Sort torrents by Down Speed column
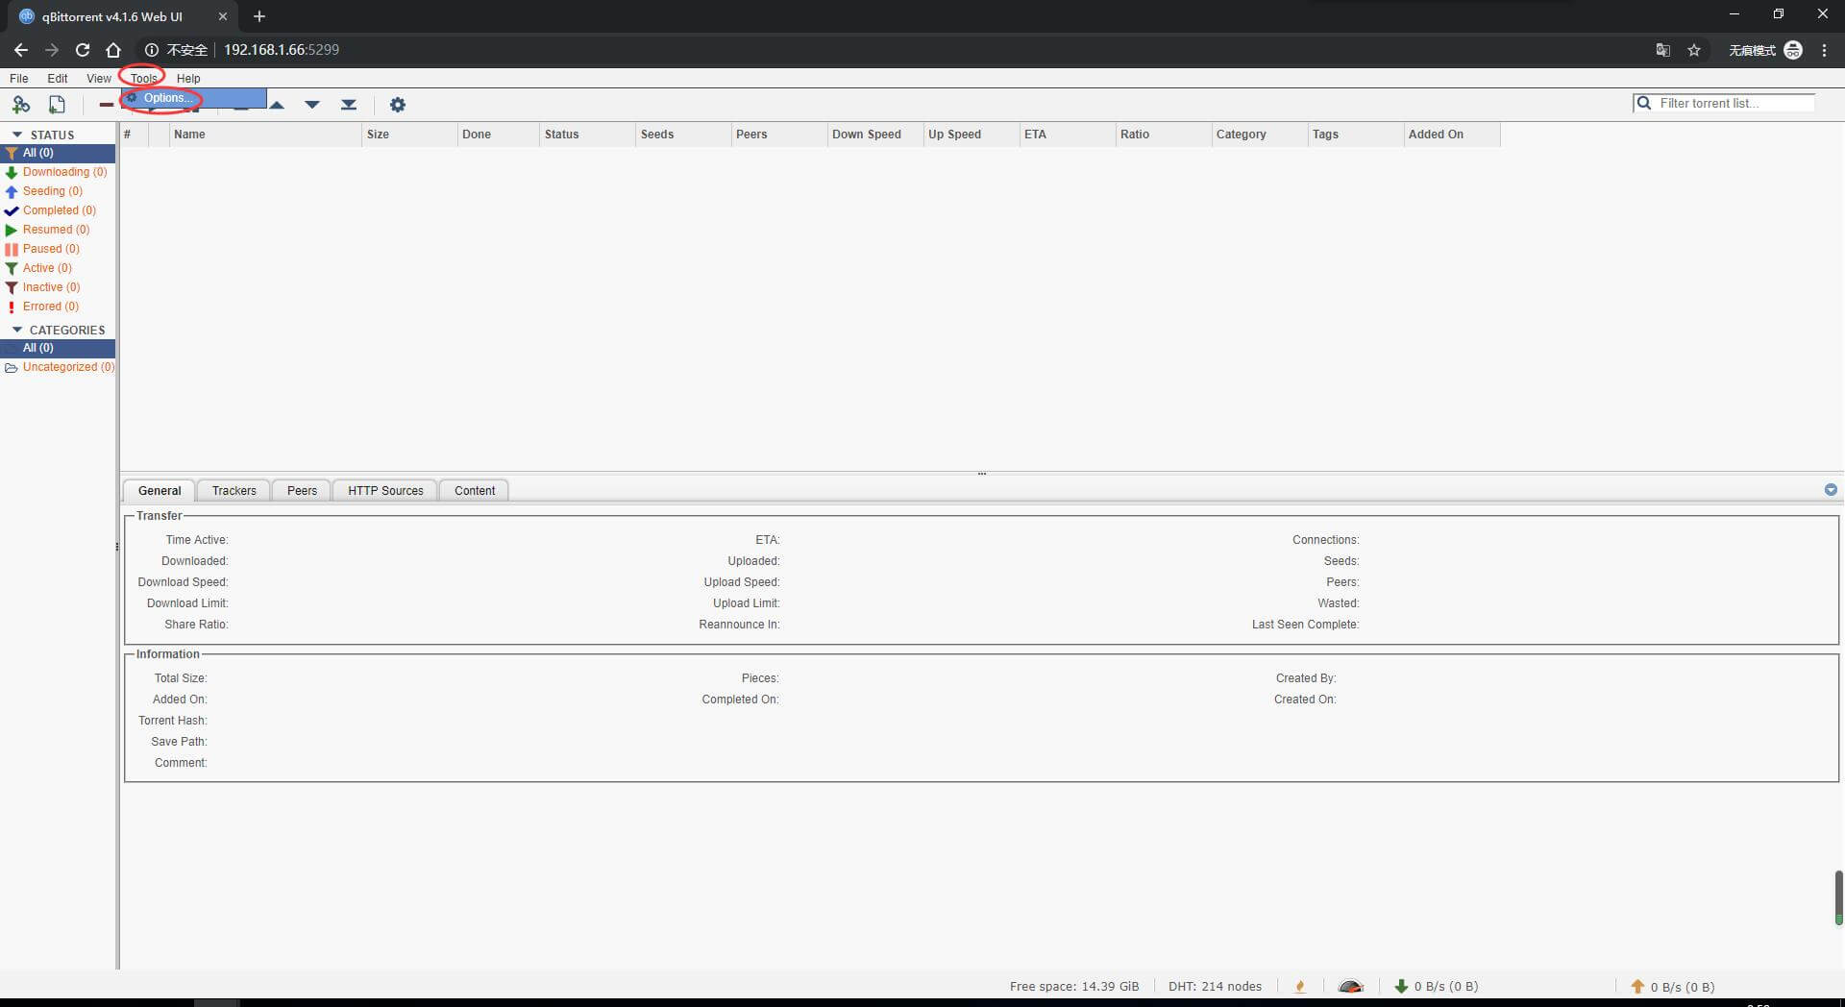 pyautogui.click(x=867, y=135)
